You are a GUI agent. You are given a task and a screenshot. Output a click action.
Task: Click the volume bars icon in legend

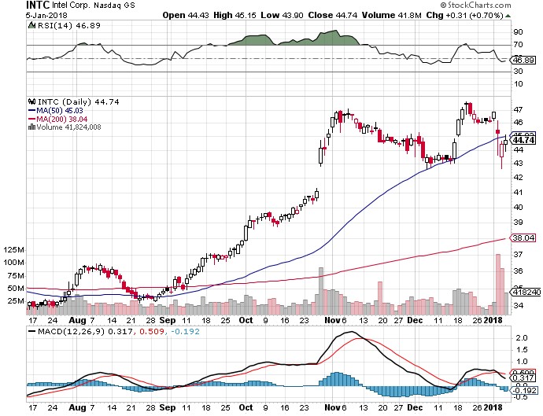tap(31, 127)
